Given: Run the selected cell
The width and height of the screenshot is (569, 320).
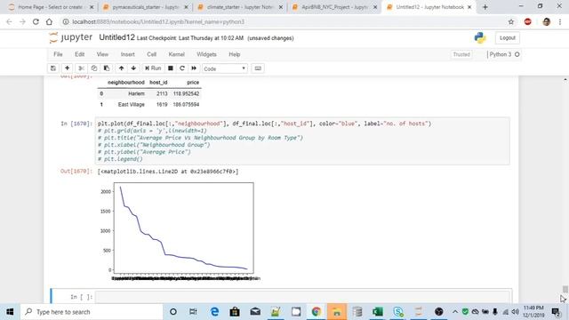Looking at the screenshot, I should tap(153, 68).
